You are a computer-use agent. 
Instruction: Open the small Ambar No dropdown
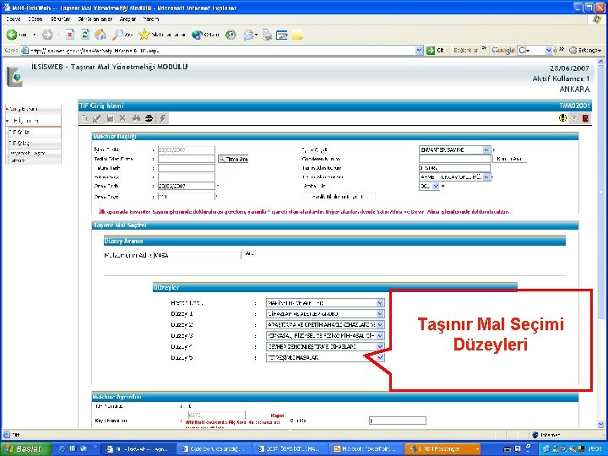436,186
